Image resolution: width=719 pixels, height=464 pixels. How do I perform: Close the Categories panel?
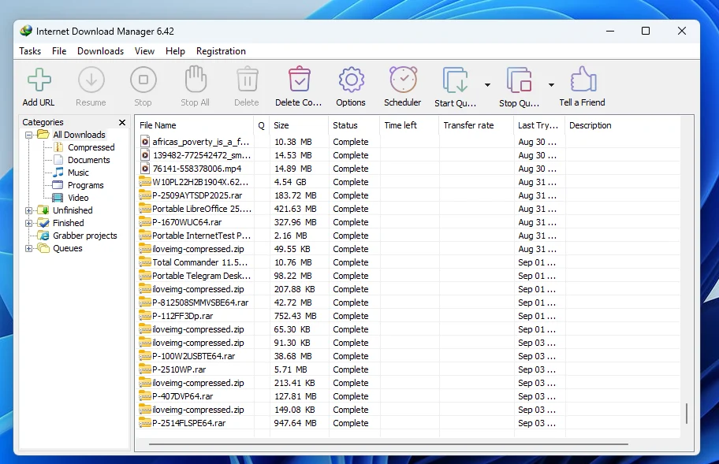coord(122,122)
